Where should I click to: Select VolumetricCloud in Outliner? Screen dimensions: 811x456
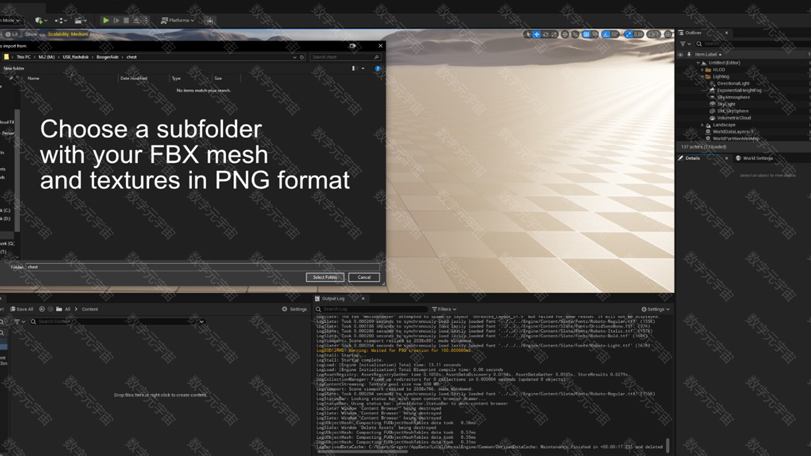click(734, 118)
